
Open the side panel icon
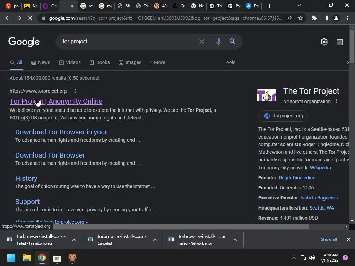coord(325,18)
